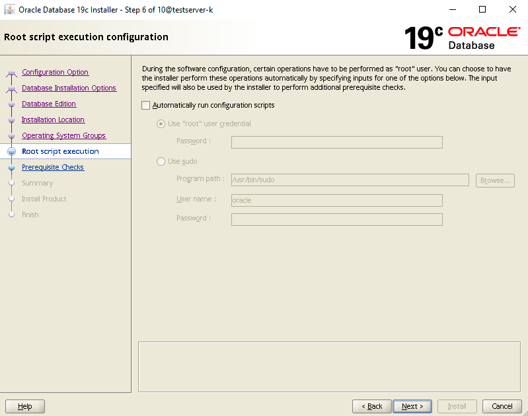The width and height of the screenshot is (528, 416).
Task: Click the sudo Password input field
Action: pyautogui.click(x=337, y=219)
